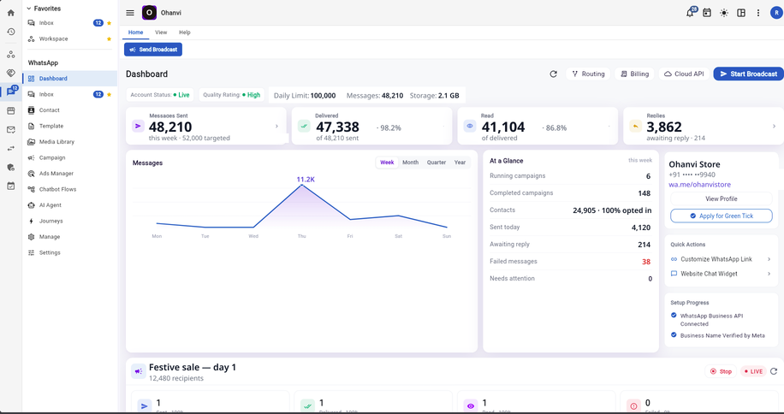The height and width of the screenshot is (414, 784).
Task: Click the Read eye icon tile
Action: coord(470,127)
